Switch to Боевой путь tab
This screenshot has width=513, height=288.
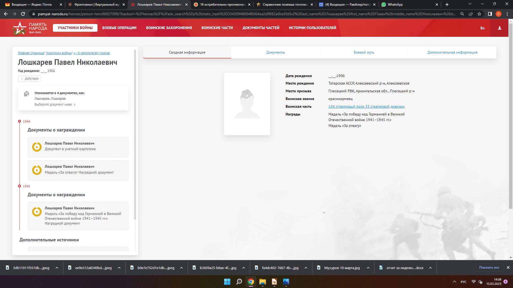(364, 52)
